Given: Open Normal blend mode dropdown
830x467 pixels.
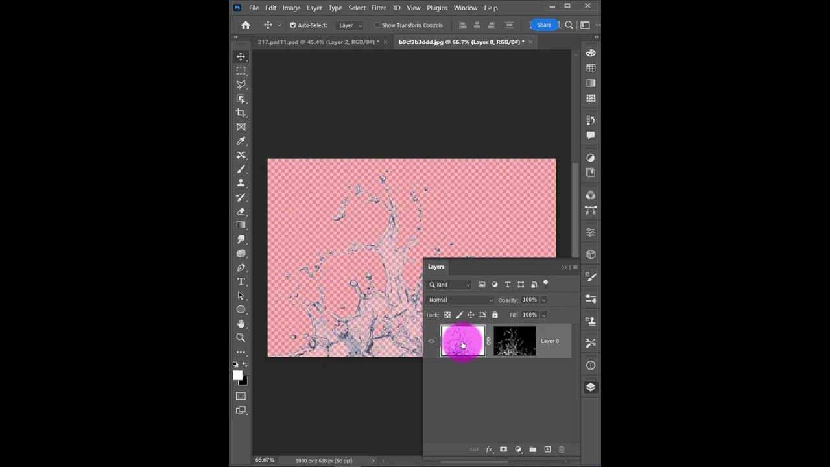Looking at the screenshot, I should click(460, 300).
